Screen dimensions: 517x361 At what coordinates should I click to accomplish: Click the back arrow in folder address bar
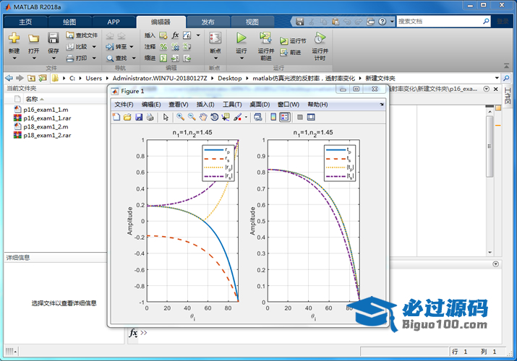[x=9, y=78]
